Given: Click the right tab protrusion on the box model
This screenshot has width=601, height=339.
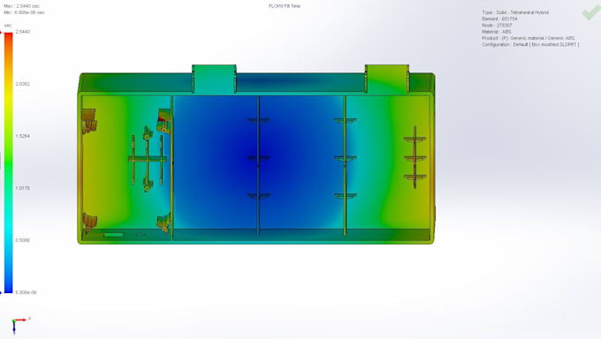Looking at the screenshot, I should click(387, 79).
